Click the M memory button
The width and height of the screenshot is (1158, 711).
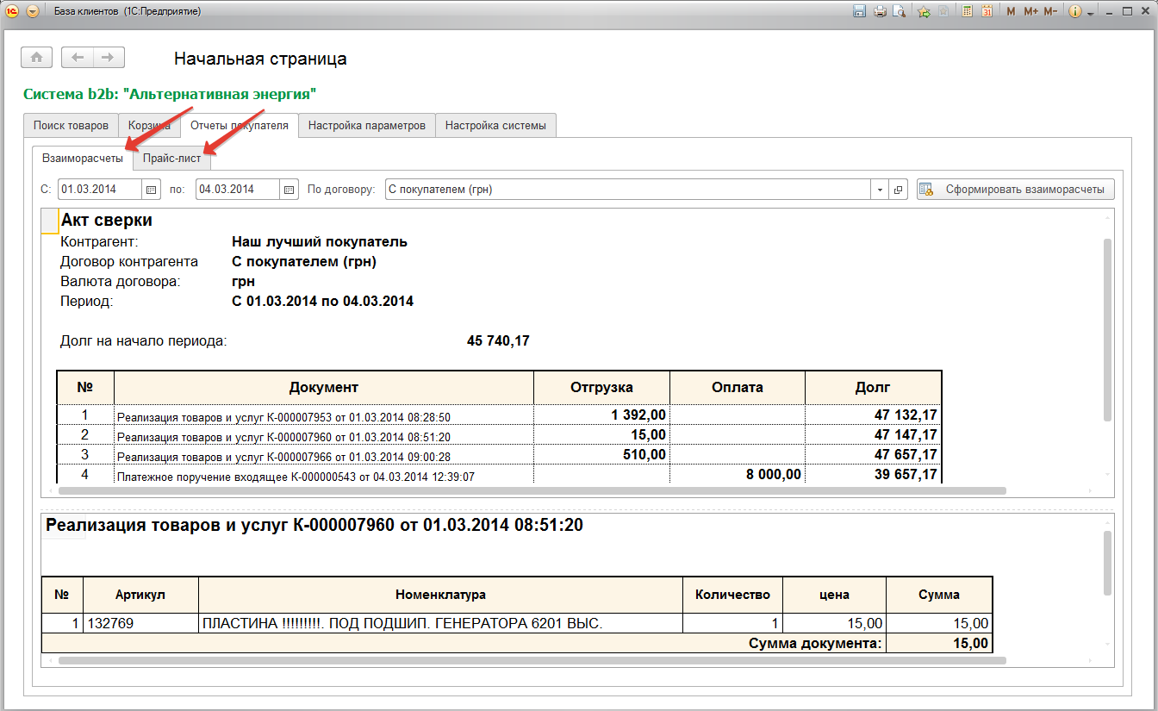[1011, 11]
